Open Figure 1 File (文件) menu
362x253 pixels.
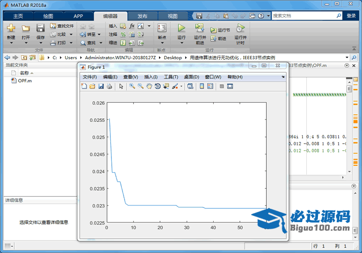click(x=90, y=77)
